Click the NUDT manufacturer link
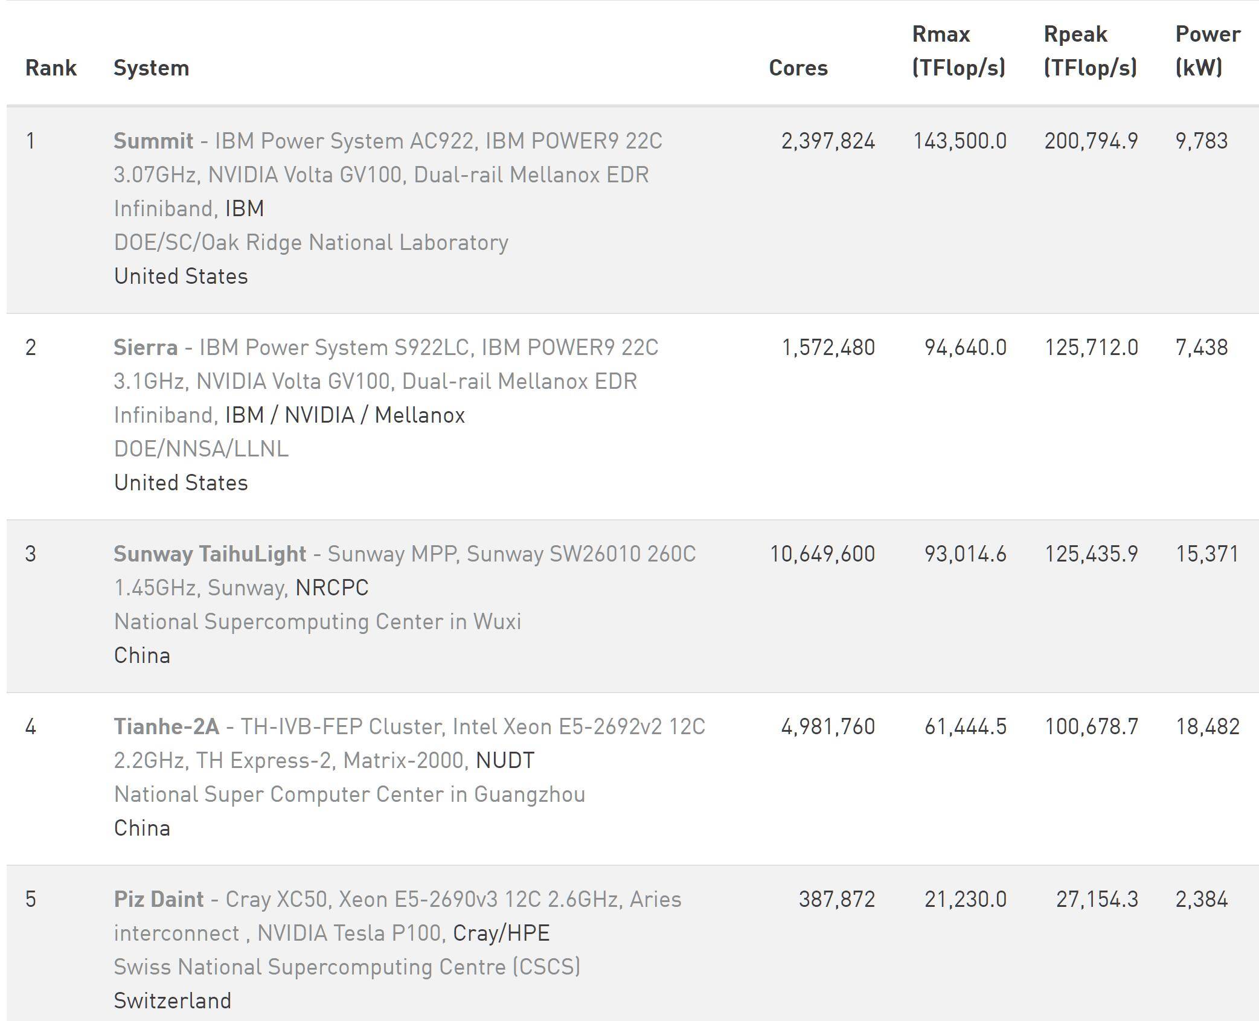This screenshot has height=1021, width=1259. point(505,760)
